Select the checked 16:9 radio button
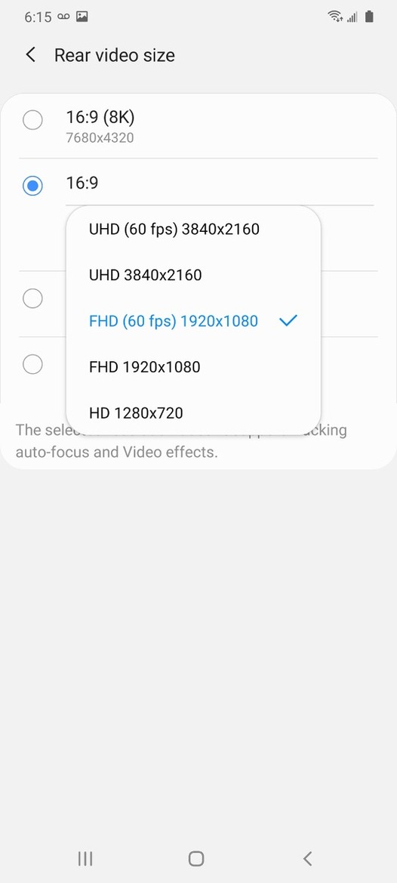 (x=32, y=185)
